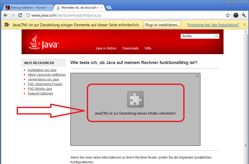Click infobar message Java(TM) ist zur Darstellung einiger

point(76,25)
